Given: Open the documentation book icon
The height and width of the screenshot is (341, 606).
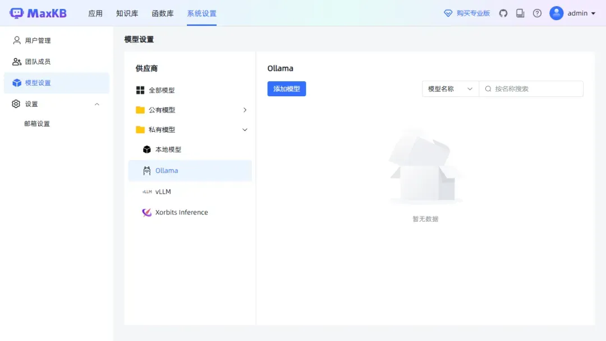Looking at the screenshot, I should [520, 13].
